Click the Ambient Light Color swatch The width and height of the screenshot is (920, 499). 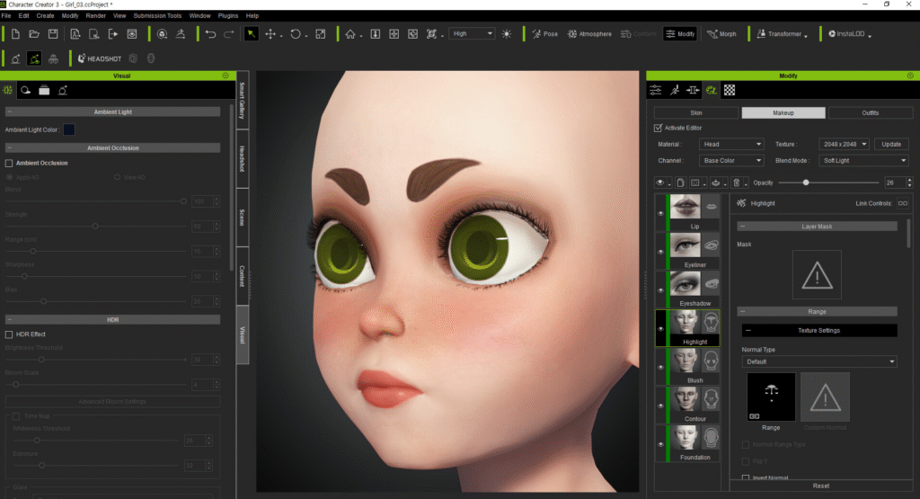click(68, 129)
